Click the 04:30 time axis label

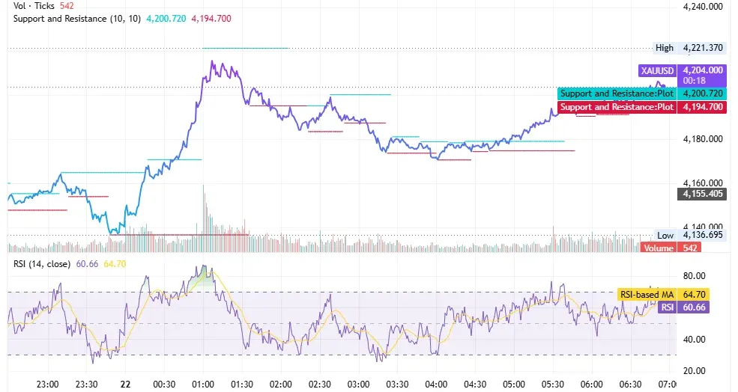click(x=475, y=385)
